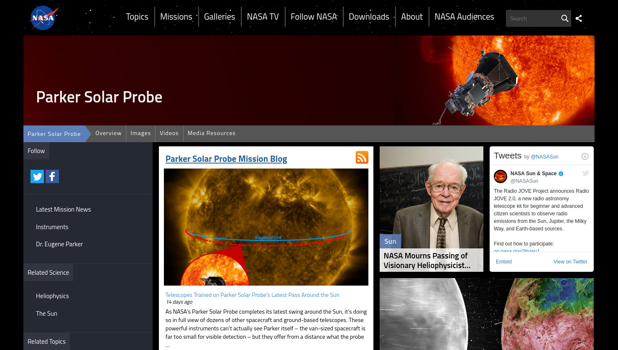This screenshot has width=618, height=350.
Task: Open the Facebook follow icon
Action: pyautogui.click(x=52, y=176)
